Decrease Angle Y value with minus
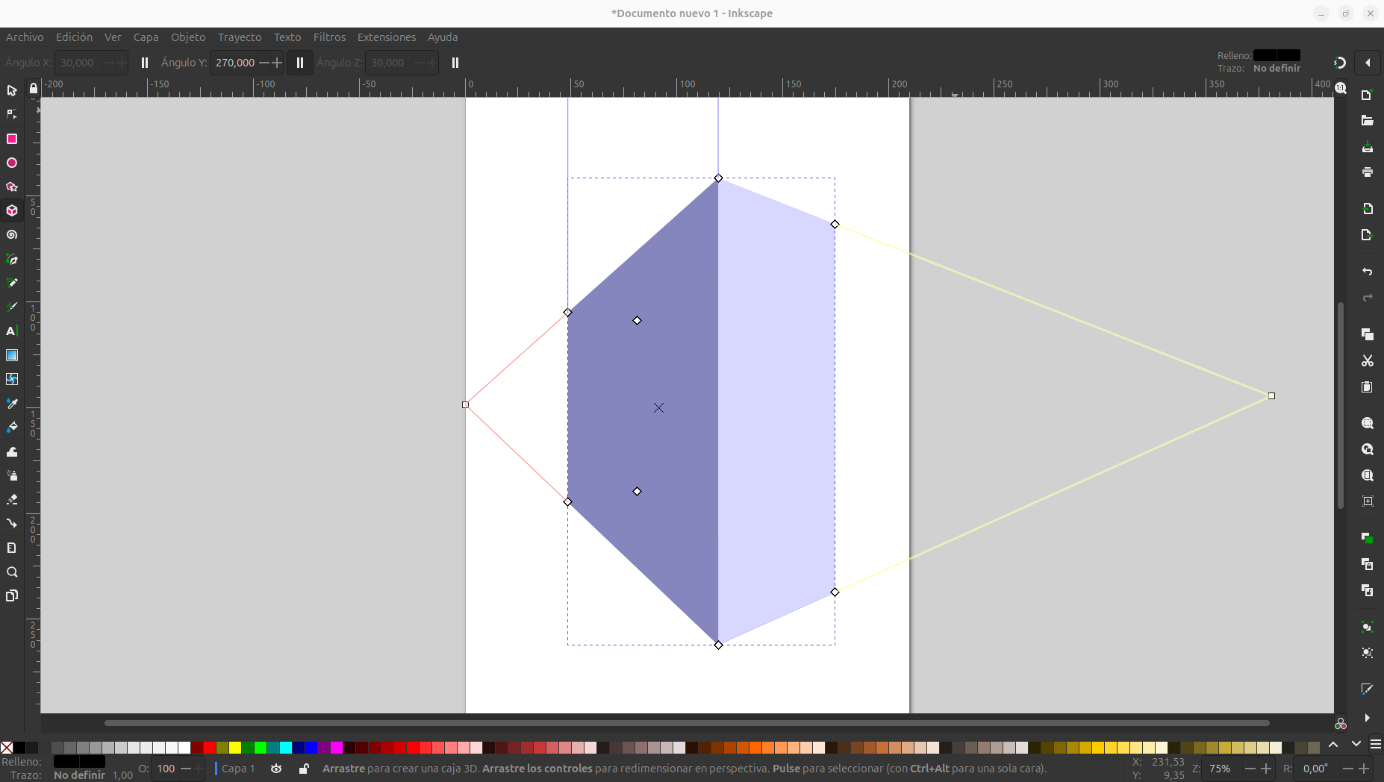1384x782 pixels. (264, 63)
